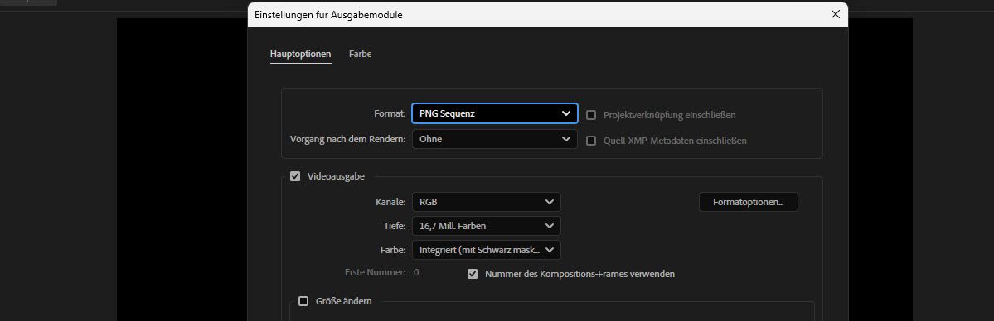Uncheck Nummer des Kompositions-Frames verwenden
This screenshot has height=321, width=994.
(473, 274)
